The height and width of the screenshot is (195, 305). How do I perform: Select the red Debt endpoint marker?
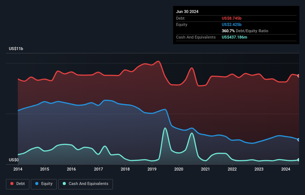[x=299, y=76]
